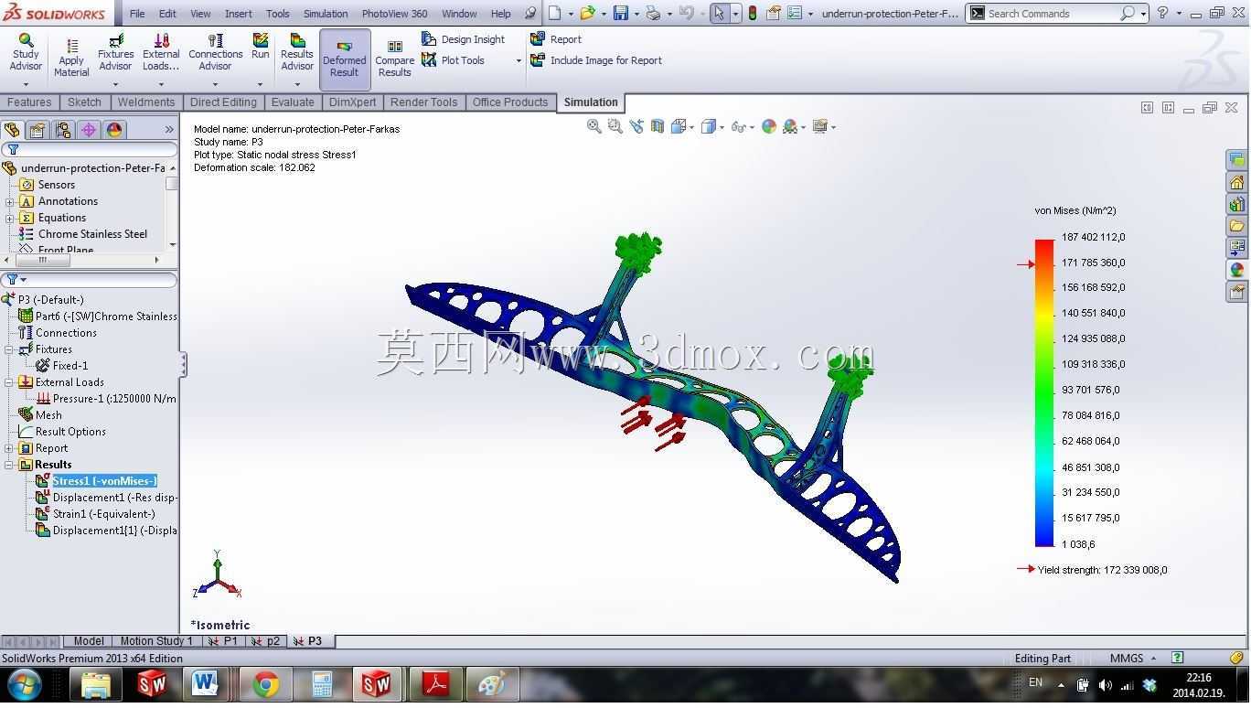Switch to the Features tab
This screenshot has width=1251, height=708.
click(x=29, y=102)
